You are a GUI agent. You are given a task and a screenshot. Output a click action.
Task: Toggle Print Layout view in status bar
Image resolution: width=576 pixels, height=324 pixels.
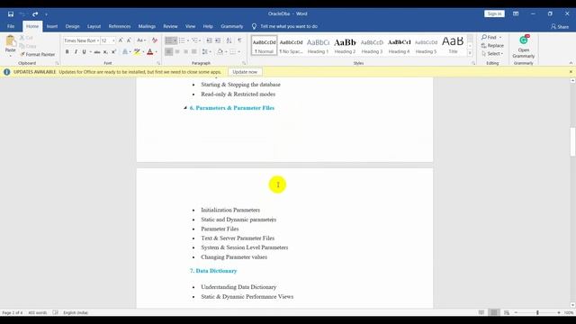(x=494, y=312)
